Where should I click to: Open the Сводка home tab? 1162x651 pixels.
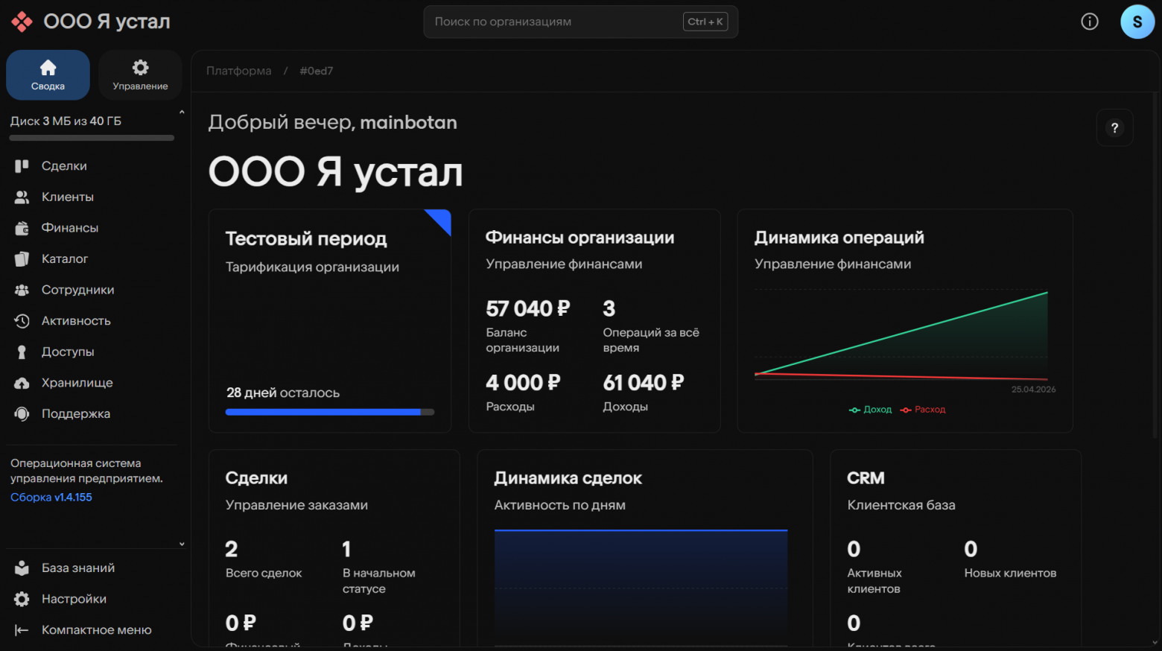click(x=48, y=74)
